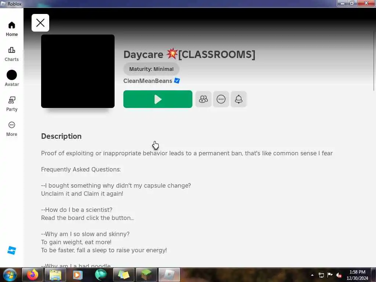Image resolution: width=376 pixels, height=282 pixels.
Task: Select the Roblox taskbar button
Action: (x=169, y=275)
